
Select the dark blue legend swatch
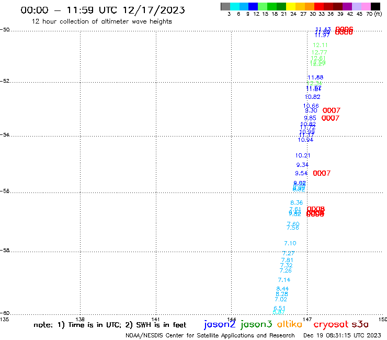pos(253,6)
